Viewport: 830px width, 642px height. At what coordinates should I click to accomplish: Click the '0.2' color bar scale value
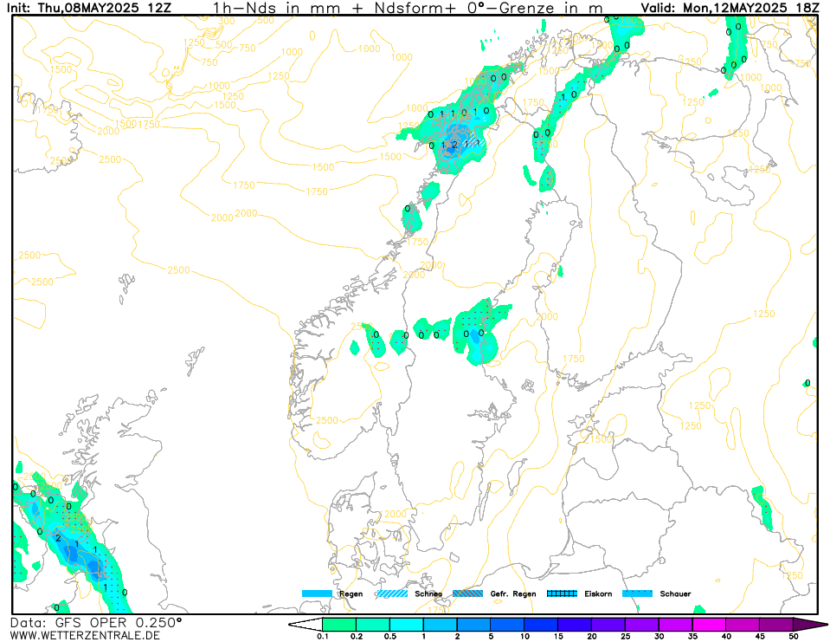pos(357,636)
